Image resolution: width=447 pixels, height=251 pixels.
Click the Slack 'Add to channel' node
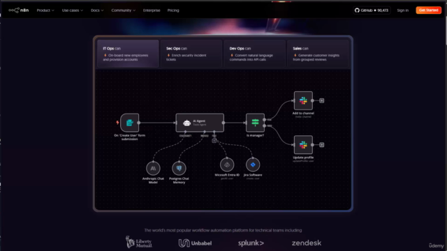click(303, 100)
